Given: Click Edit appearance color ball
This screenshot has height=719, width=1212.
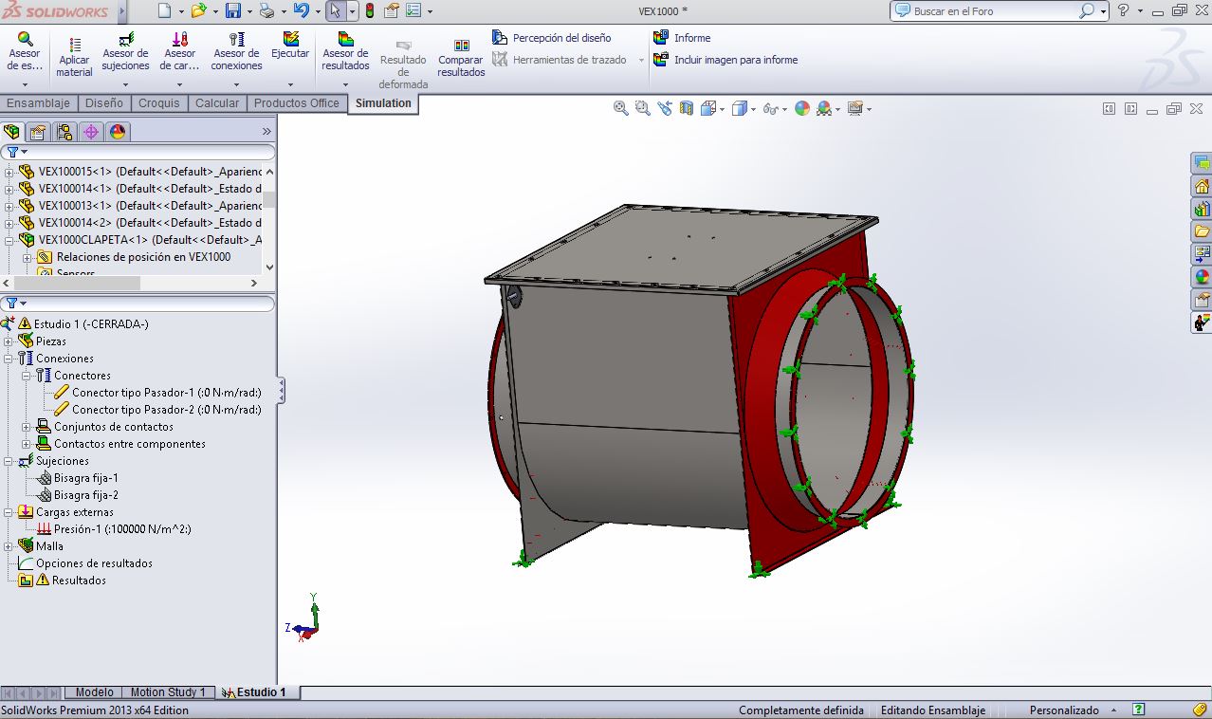Looking at the screenshot, I should [802, 108].
